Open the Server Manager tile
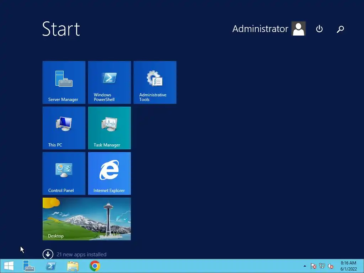The height and width of the screenshot is (273, 364). coord(64,82)
